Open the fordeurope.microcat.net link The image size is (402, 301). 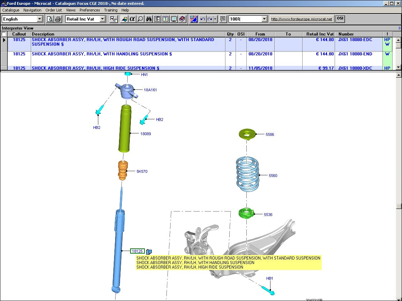301,19
